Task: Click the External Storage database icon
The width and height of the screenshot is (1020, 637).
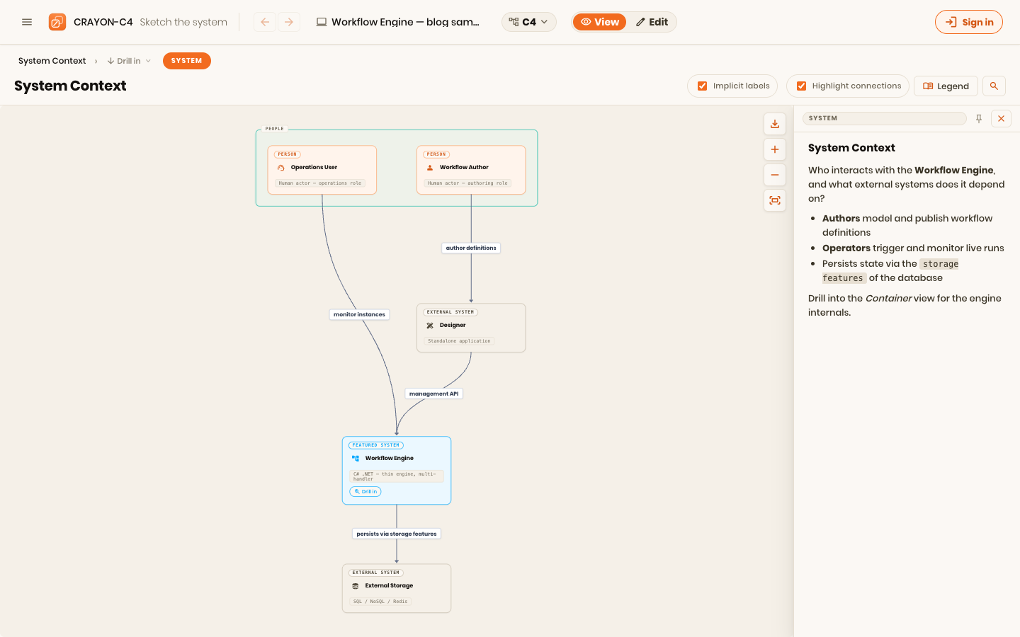Action: point(356,586)
